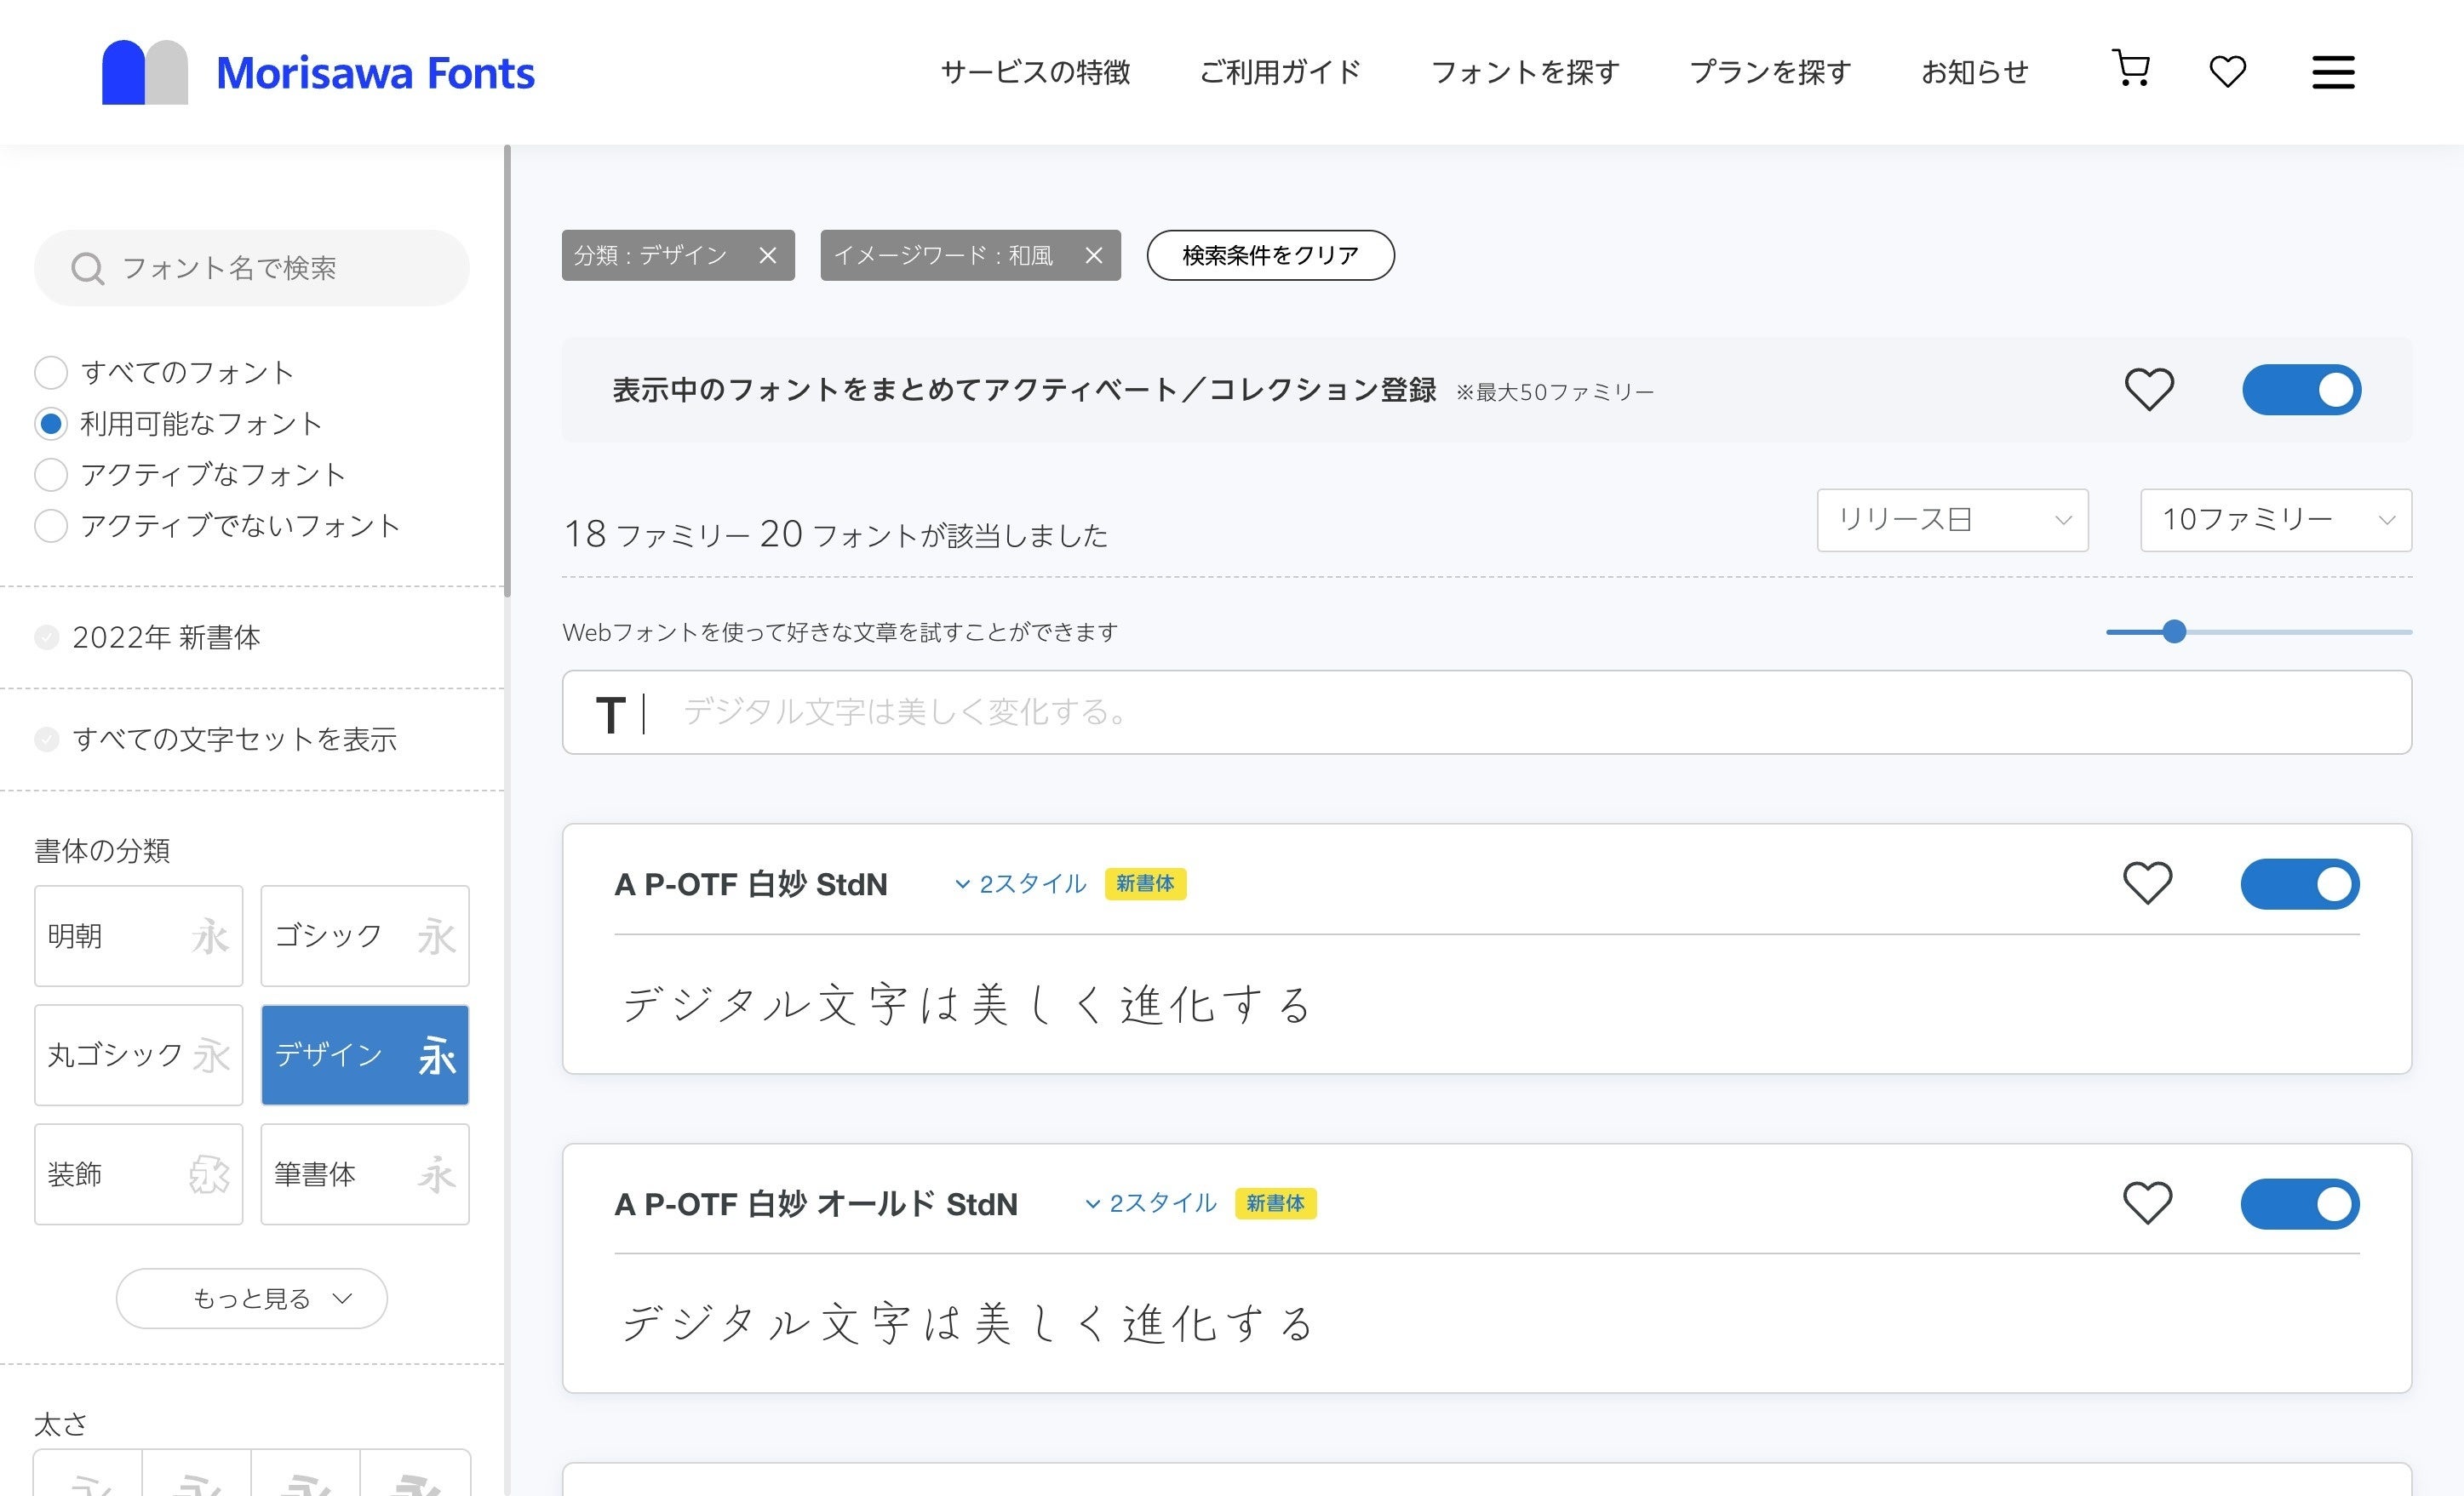Expand the 2スタイル list for 白妙 StdN
The image size is (2464, 1496).
1020,883
